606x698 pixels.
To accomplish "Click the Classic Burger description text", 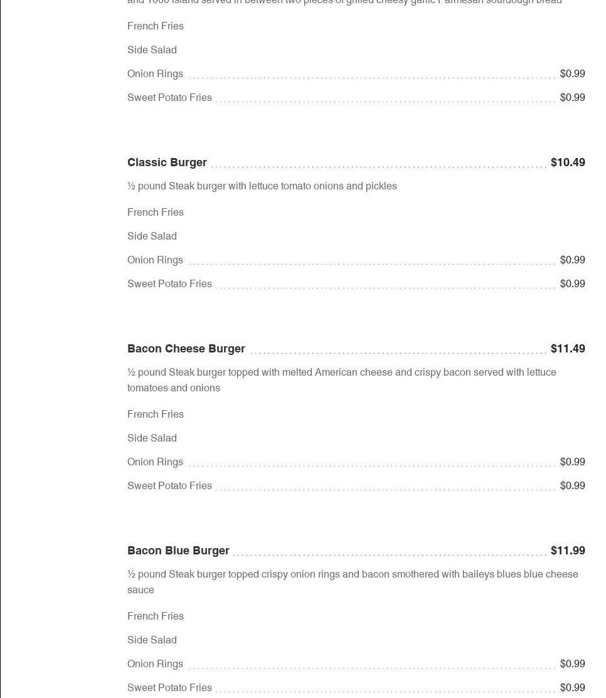I will coord(262,186).
